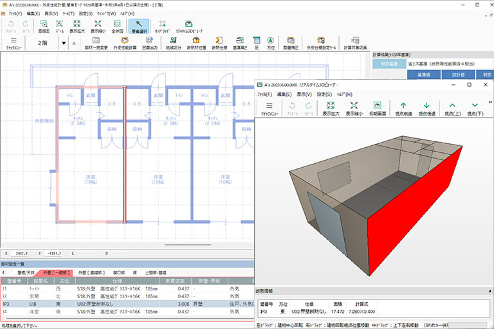
Task: Switch to the 床 tab
Action: 135,272
